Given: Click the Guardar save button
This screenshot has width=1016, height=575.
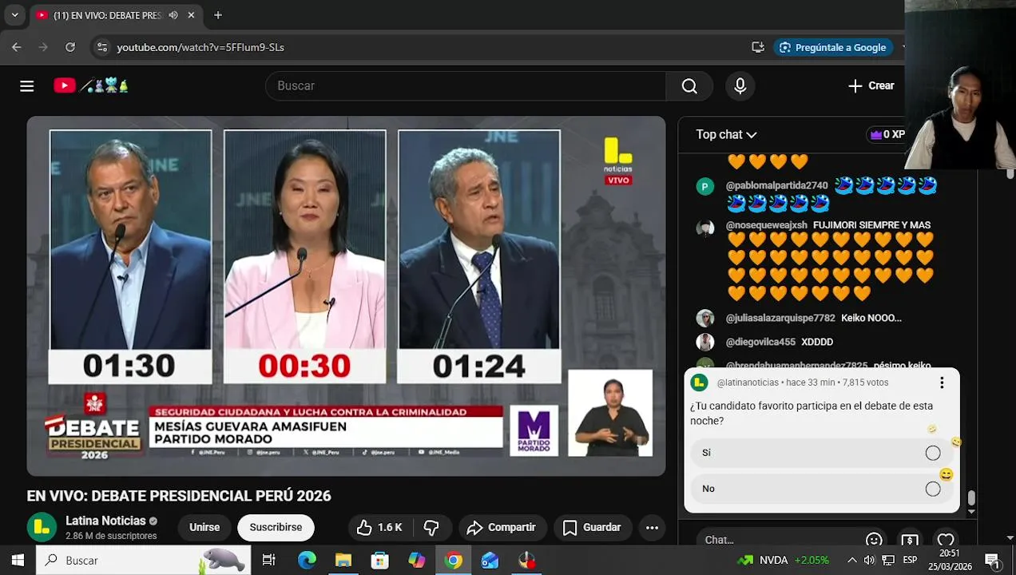Looking at the screenshot, I should pyautogui.click(x=592, y=527).
